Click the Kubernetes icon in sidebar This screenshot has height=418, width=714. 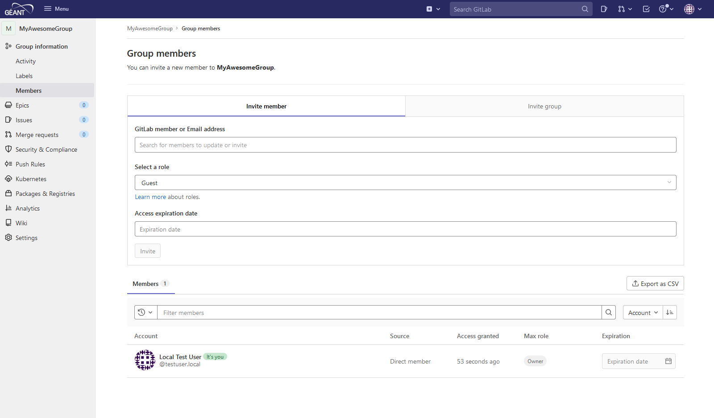(8, 179)
